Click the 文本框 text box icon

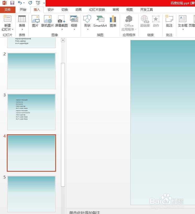182,19
